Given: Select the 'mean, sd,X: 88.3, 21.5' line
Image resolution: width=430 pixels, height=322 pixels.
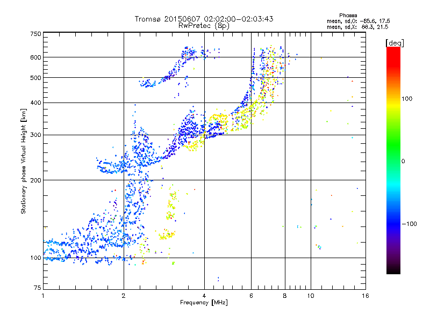Looking at the screenshot, I should click(357, 27).
